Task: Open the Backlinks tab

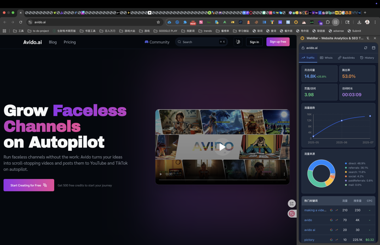Action: coord(346,58)
